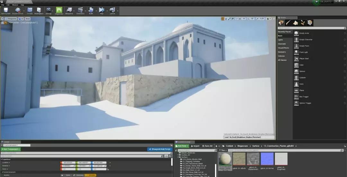
Task: Select the Foliage mode icon
Action: point(303,23)
